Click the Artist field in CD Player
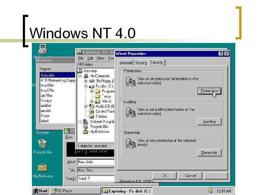This screenshot has width=261, height=195. tap(96, 162)
